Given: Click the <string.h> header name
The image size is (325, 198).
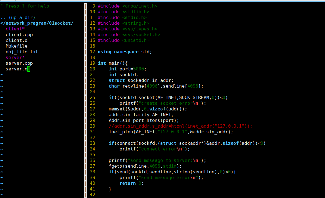Looking at the screenshot, I should (x=136, y=23).
